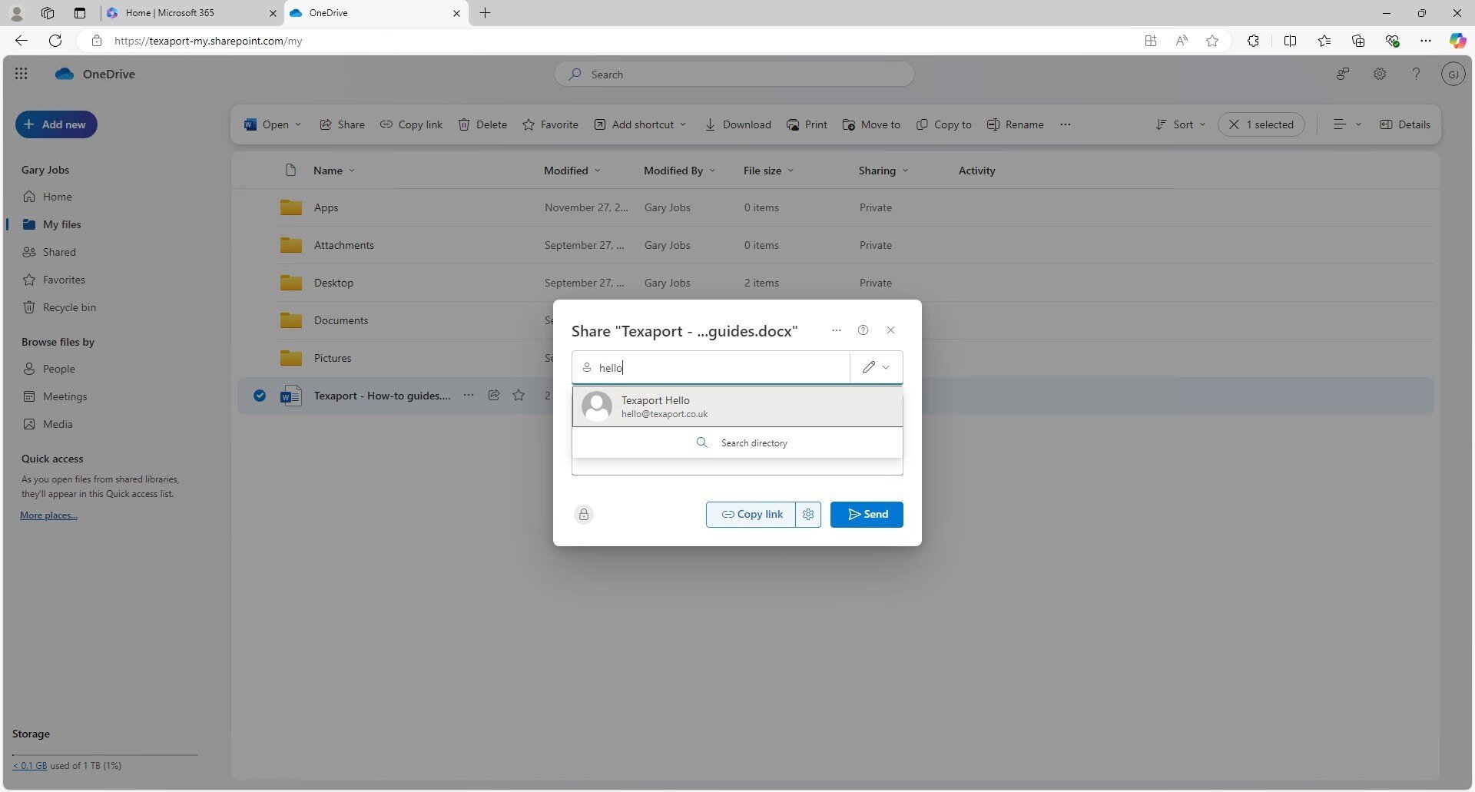Open the Sort dropdown
1475x792 pixels.
[1180, 124]
